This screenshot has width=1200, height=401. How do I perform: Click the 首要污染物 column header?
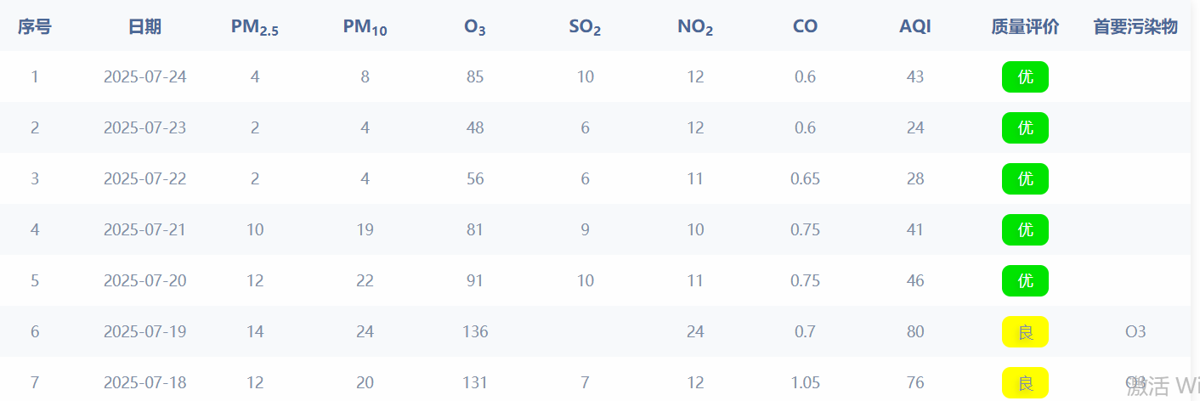click(1135, 26)
